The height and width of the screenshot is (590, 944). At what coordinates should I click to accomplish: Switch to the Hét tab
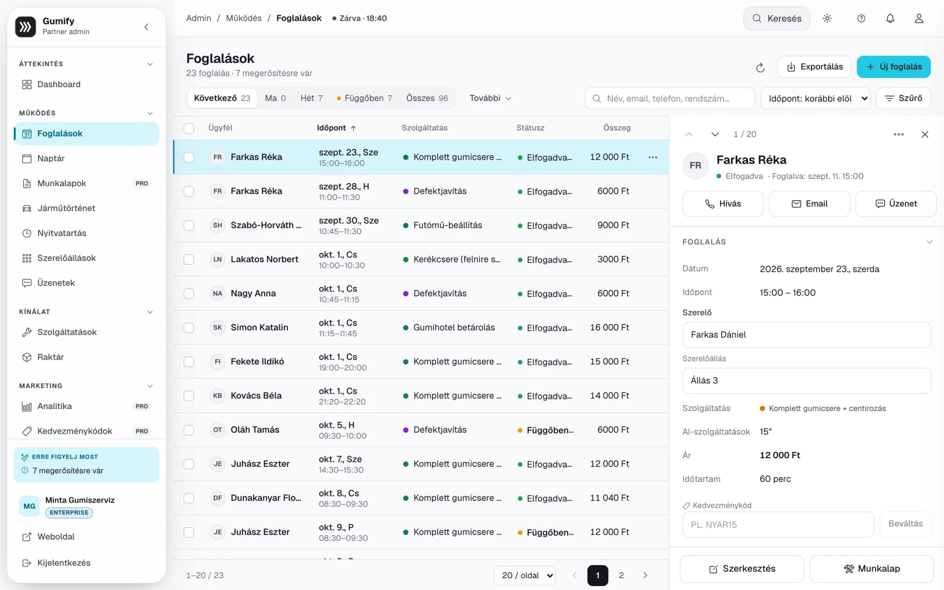[312, 98]
